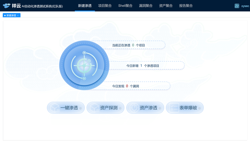Close the 新建渗透 tab with x
The image size is (250, 142).
click(18, 15)
